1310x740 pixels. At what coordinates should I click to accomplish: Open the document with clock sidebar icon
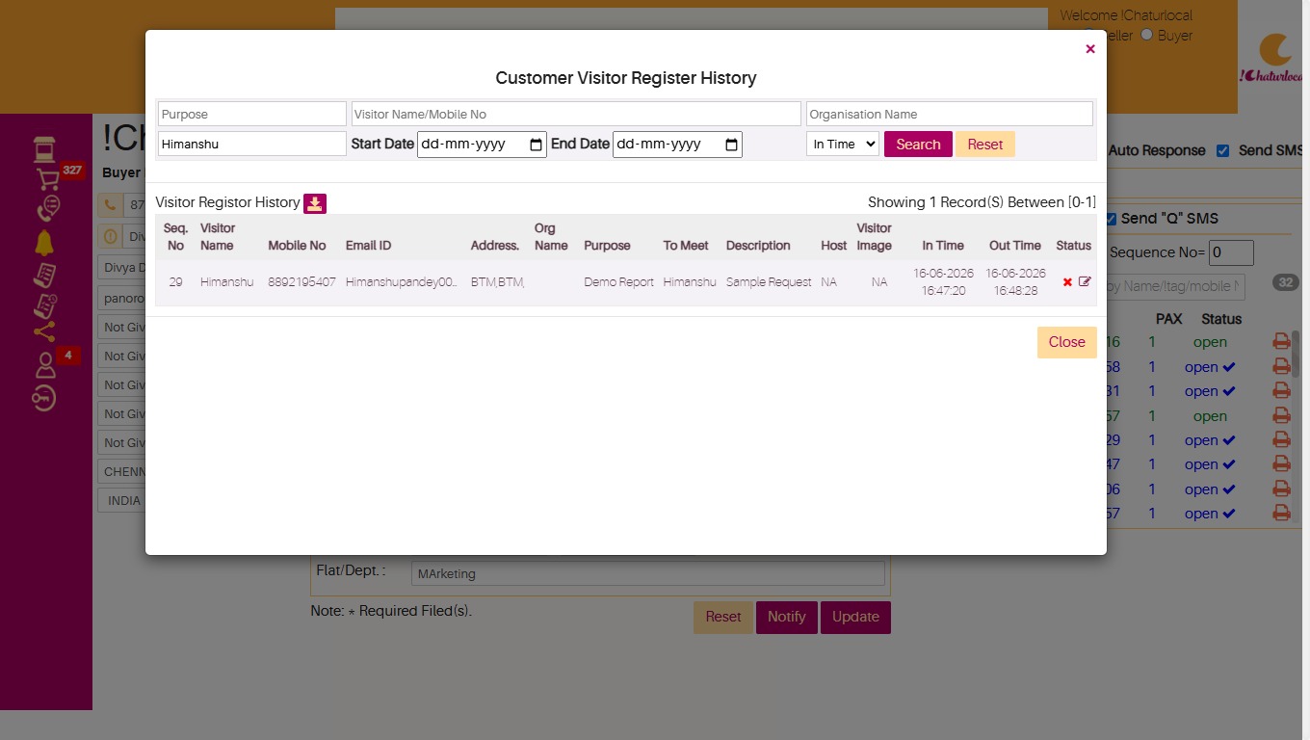point(45,305)
